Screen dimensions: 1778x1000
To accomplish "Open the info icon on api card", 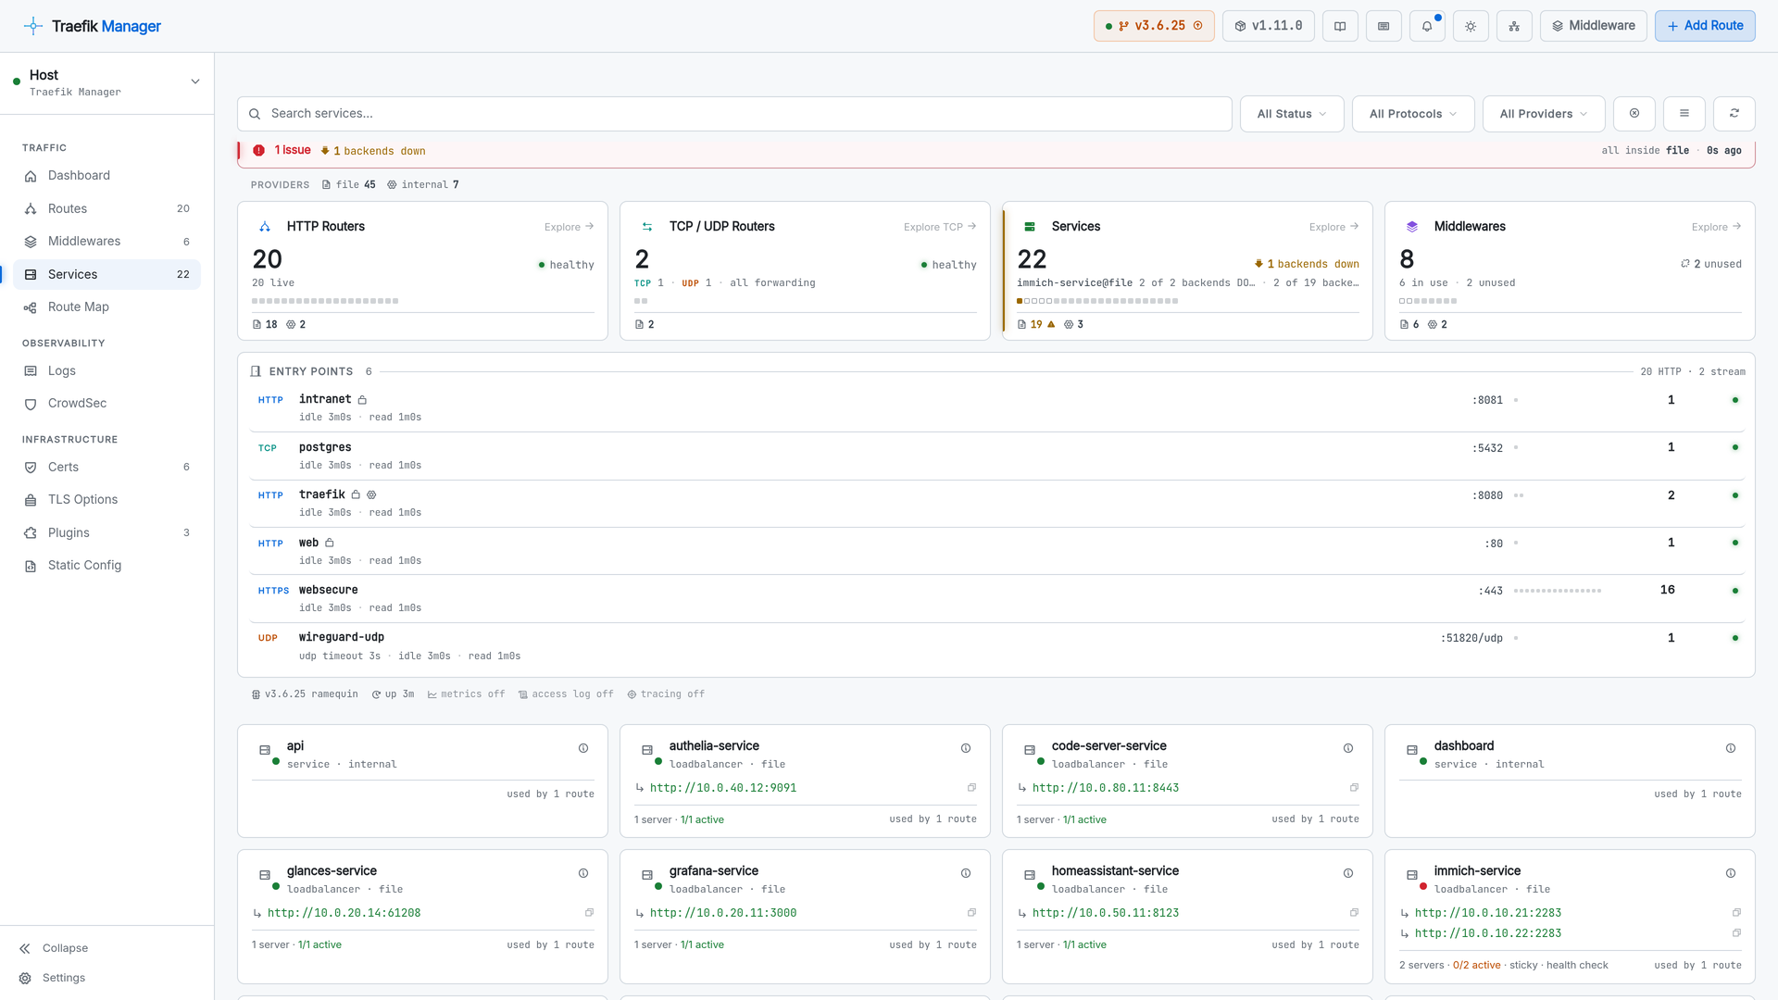I will coord(583,748).
